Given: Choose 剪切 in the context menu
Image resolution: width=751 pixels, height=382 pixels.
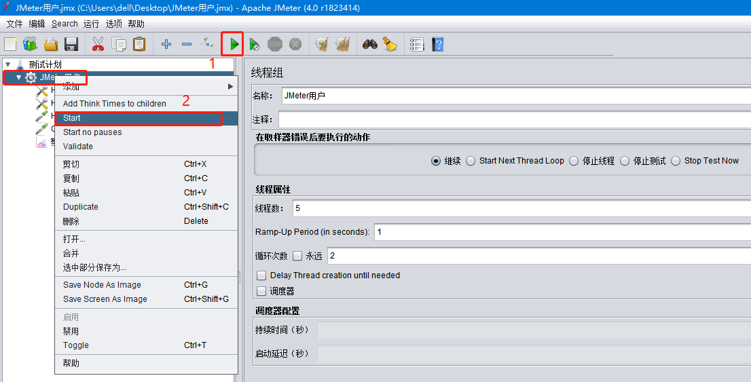Looking at the screenshot, I should (x=147, y=164).
